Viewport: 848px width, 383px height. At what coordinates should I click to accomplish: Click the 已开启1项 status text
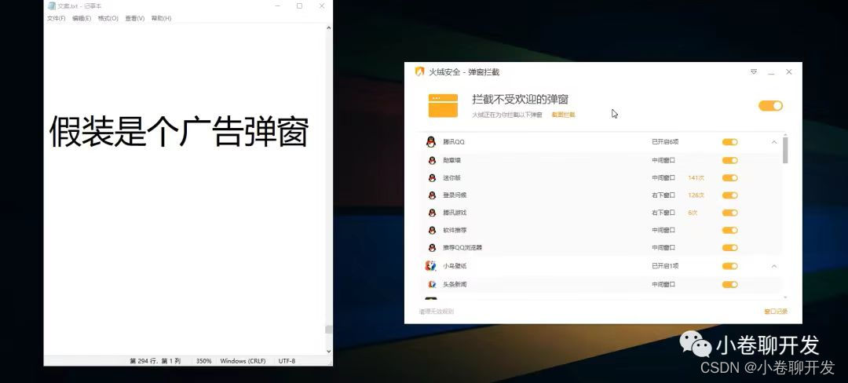[x=665, y=266]
